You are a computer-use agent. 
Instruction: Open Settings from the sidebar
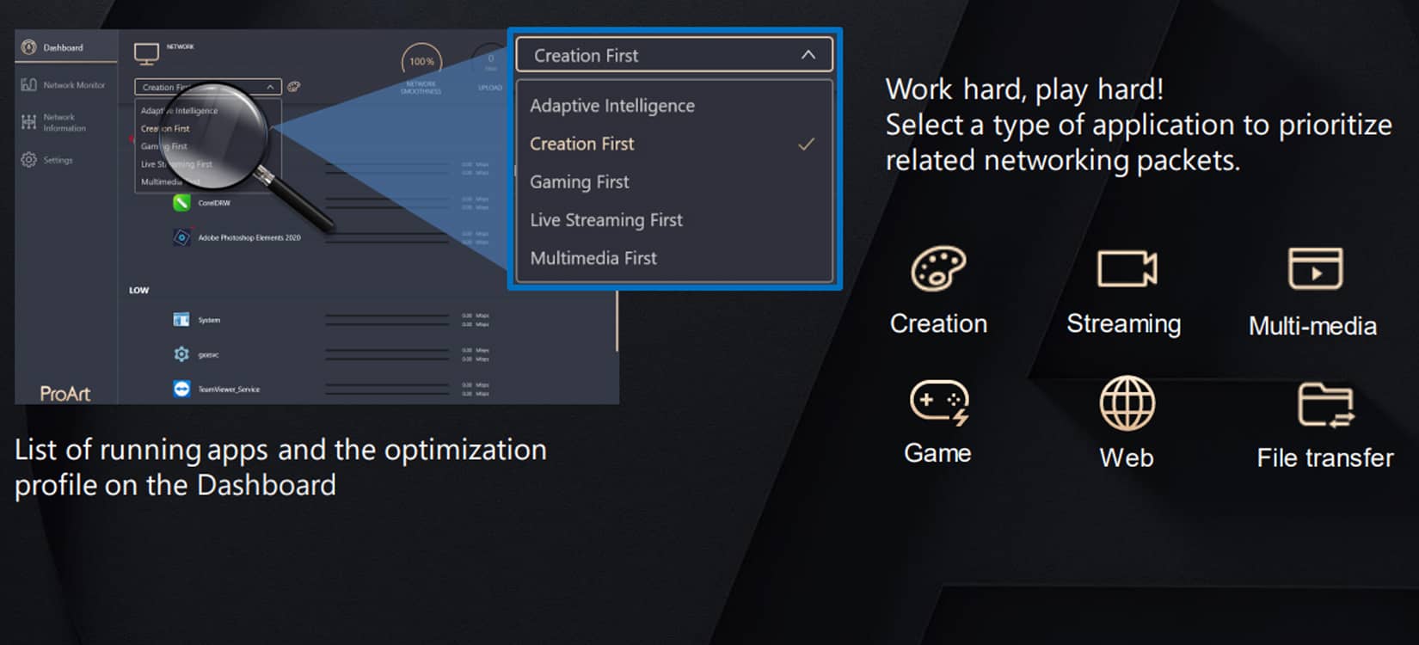58,160
